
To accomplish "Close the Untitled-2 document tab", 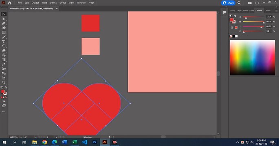I will coord(57,9).
